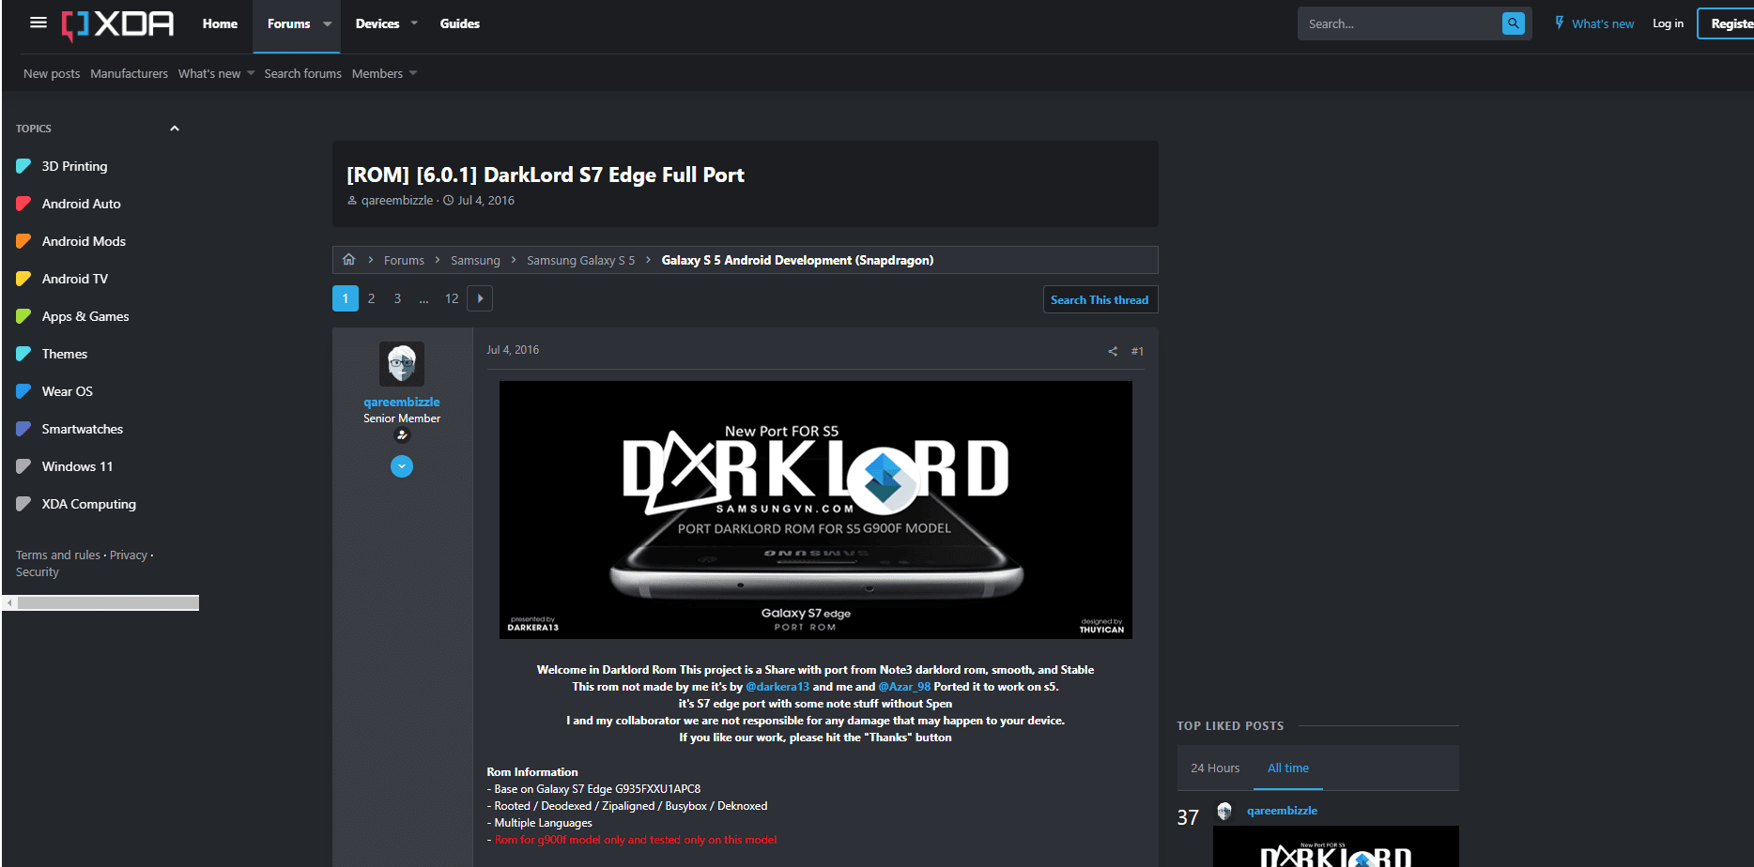The height and width of the screenshot is (867, 1754).
Task: Open the Guides nav item
Action: click(460, 23)
